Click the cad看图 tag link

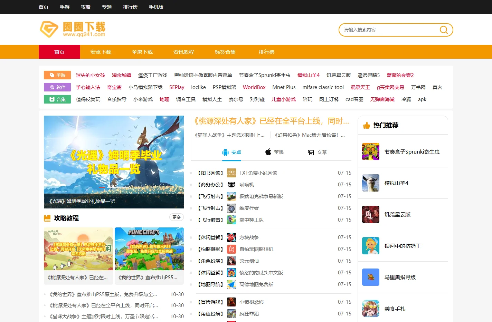tap(354, 99)
